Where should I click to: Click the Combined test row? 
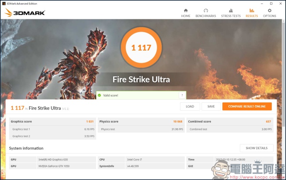tap(230, 129)
